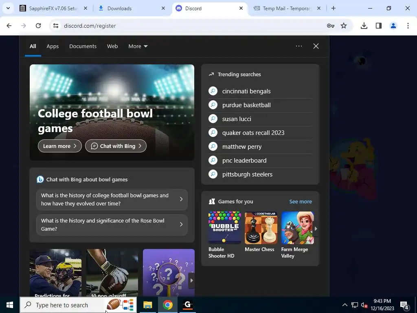Image resolution: width=417 pixels, height=313 pixels.
Task: Open the Chrome profile avatar
Action: click(x=393, y=26)
